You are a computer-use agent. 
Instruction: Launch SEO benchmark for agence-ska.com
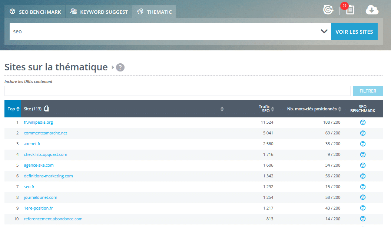(362, 165)
